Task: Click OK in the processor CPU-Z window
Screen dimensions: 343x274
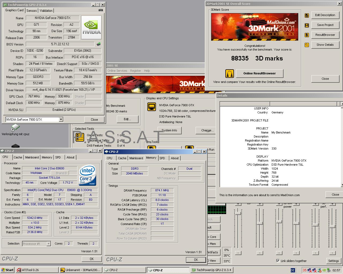Action: 92,259
